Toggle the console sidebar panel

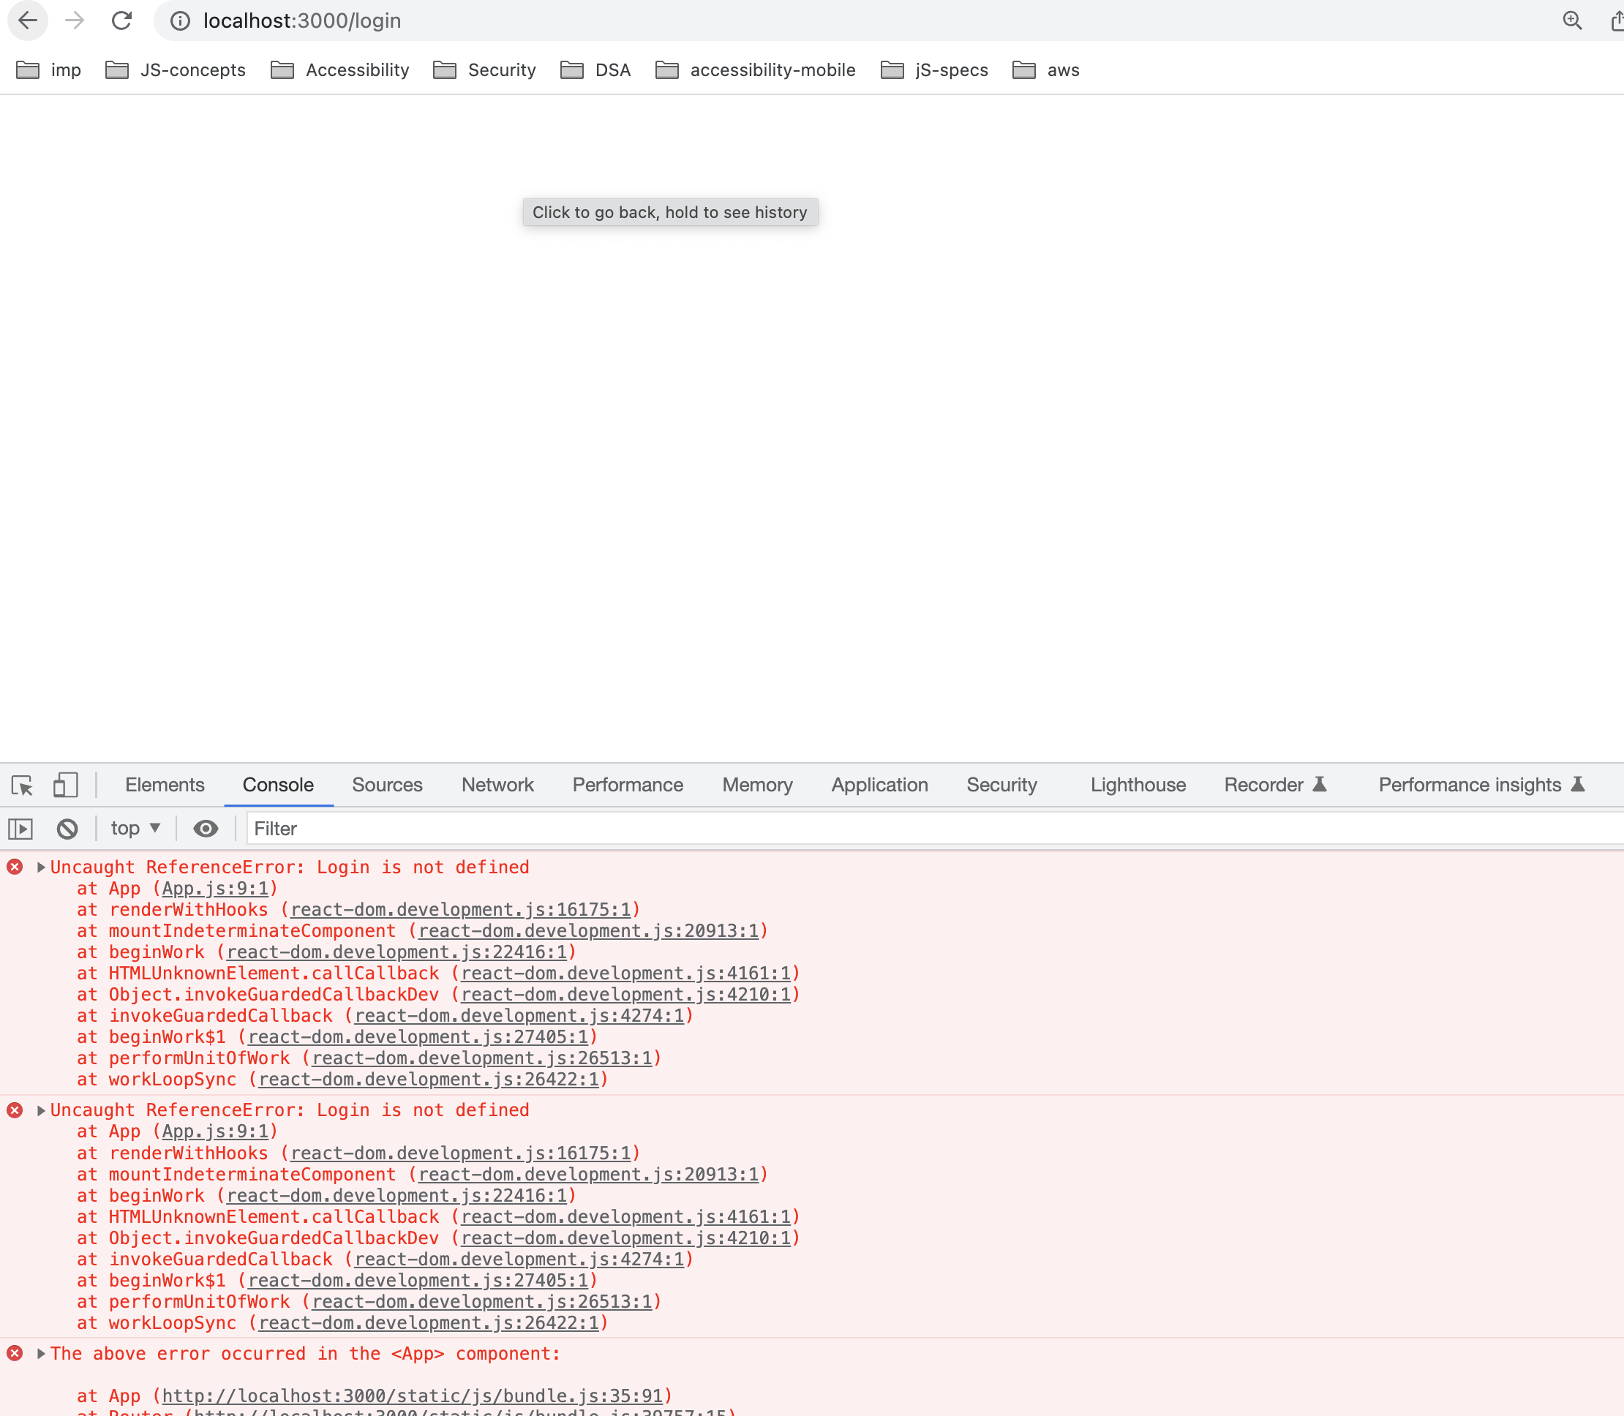pos(20,828)
